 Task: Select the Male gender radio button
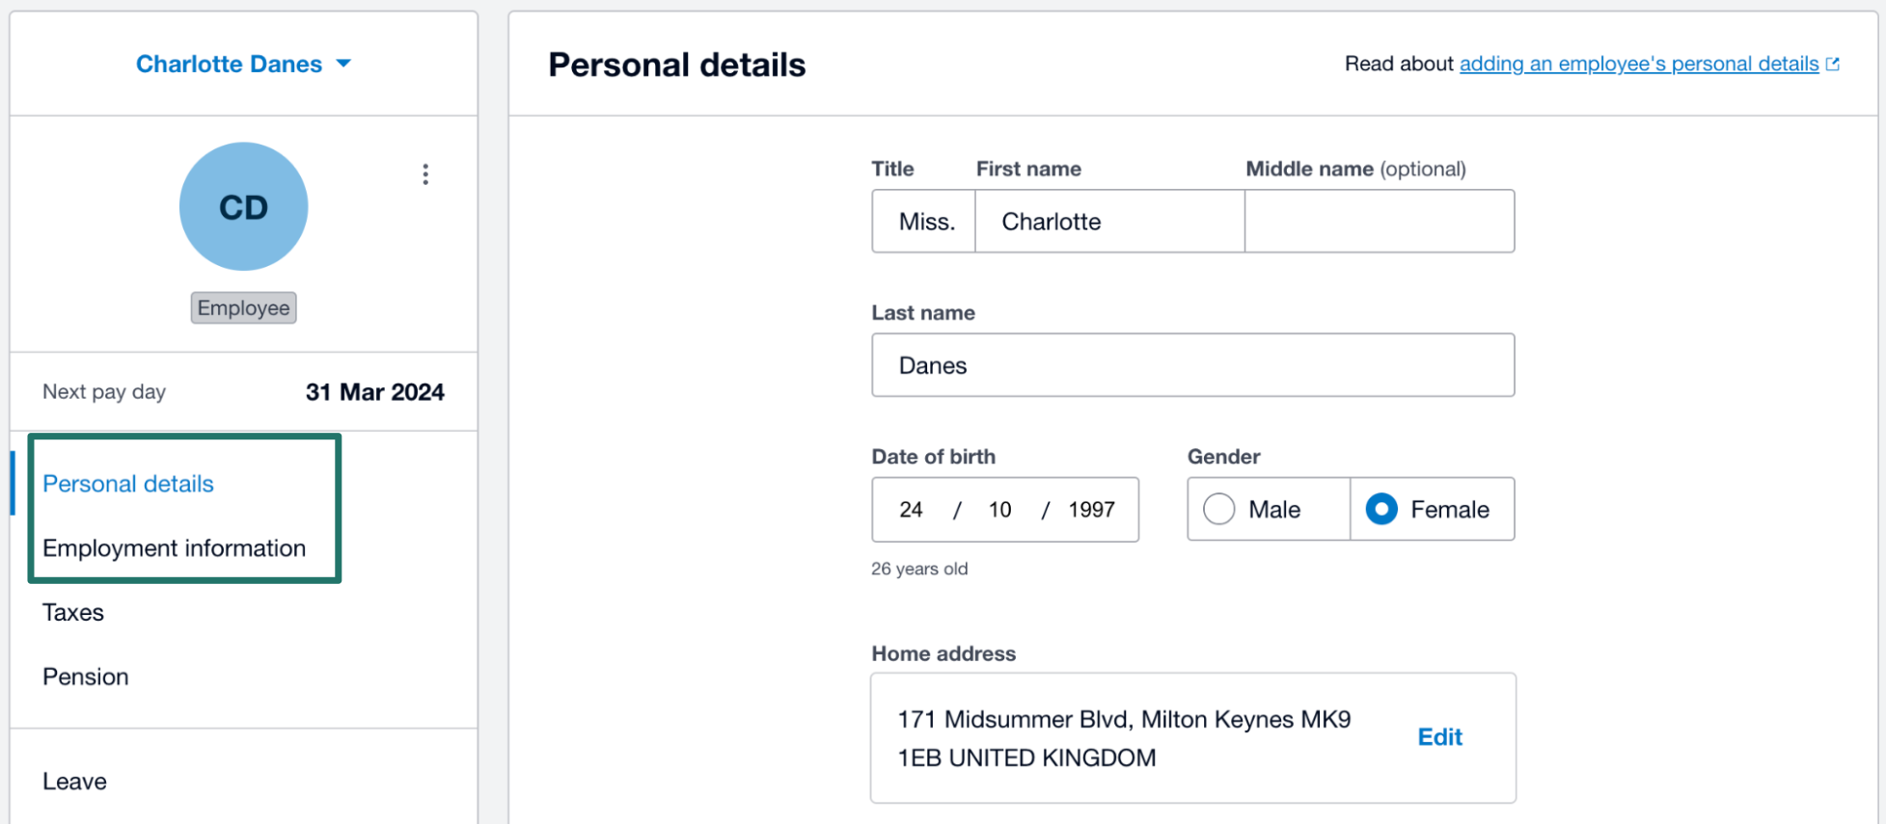click(x=1219, y=509)
